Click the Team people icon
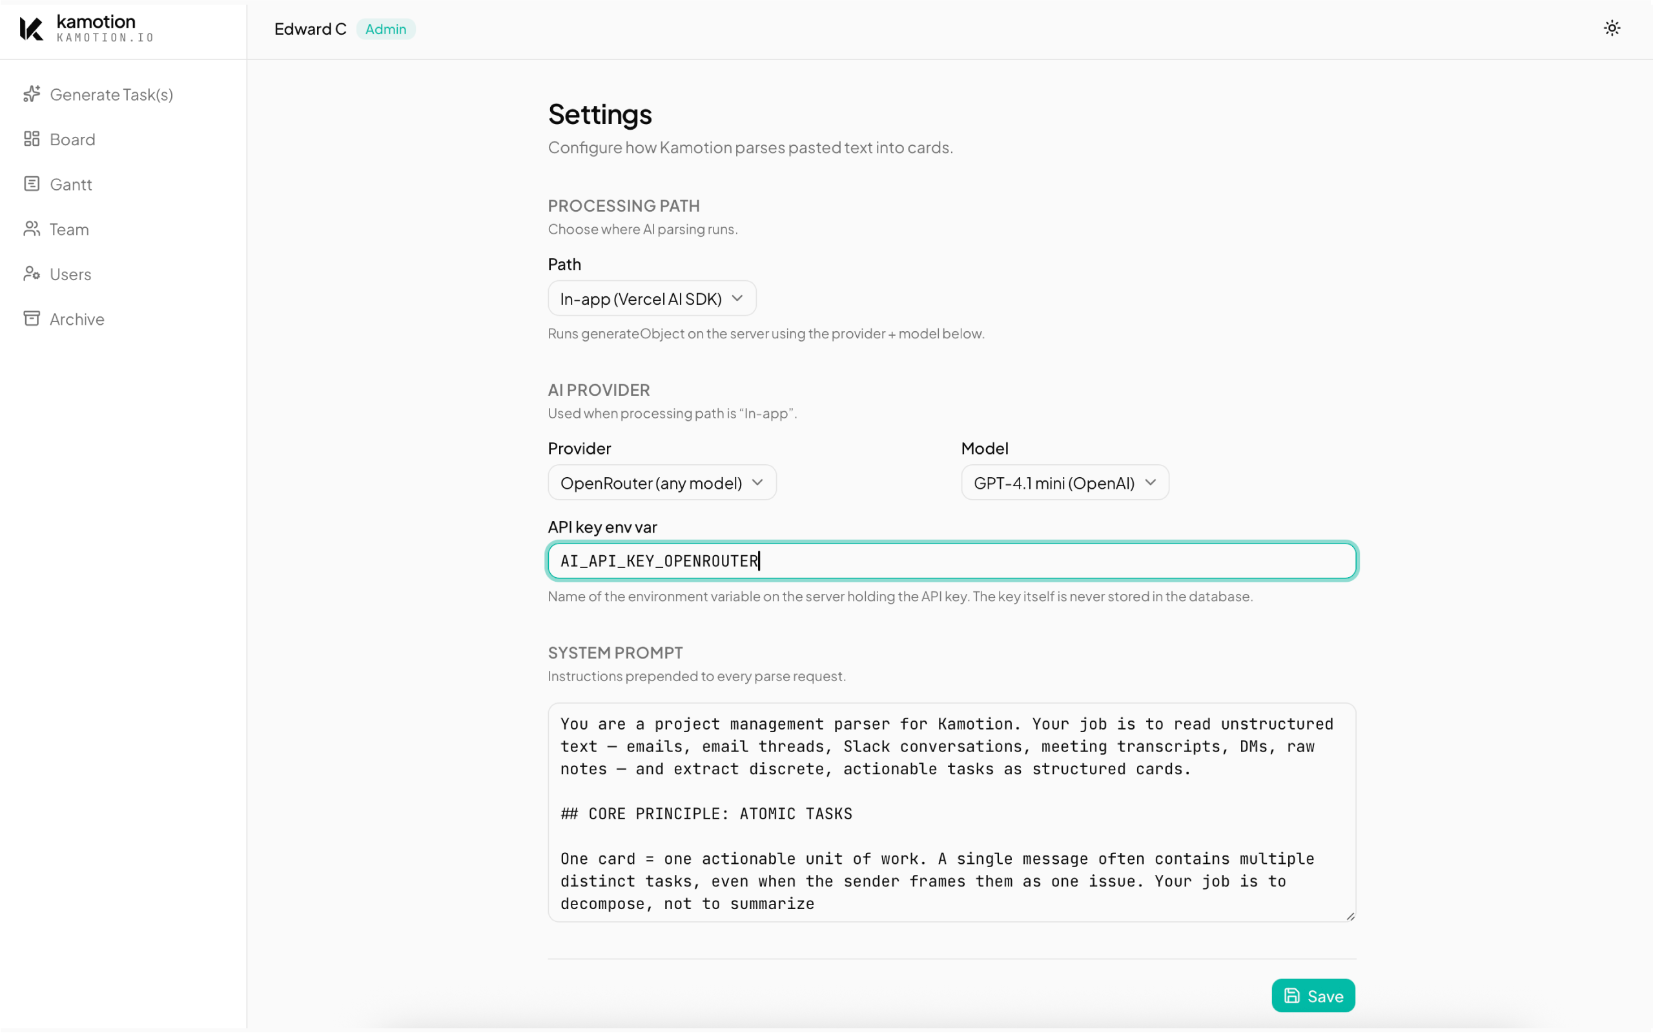This screenshot has width=1653, height=1033. tap(32, 229)
